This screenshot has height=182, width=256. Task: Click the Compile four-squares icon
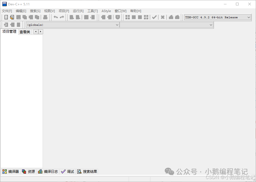coord(128,17)
